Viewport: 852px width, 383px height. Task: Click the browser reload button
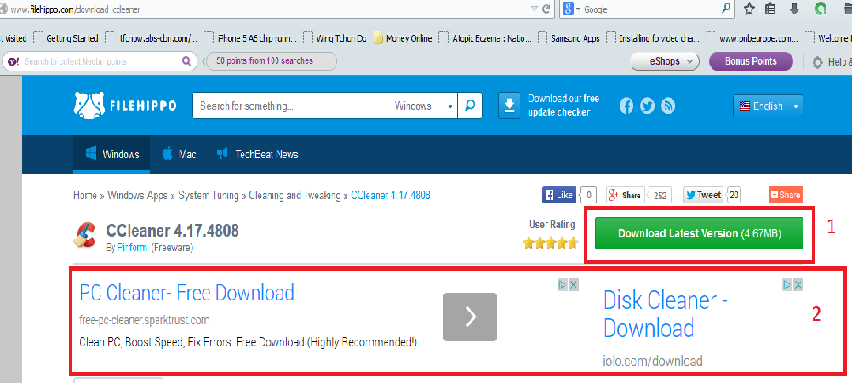tap(546, 9)
